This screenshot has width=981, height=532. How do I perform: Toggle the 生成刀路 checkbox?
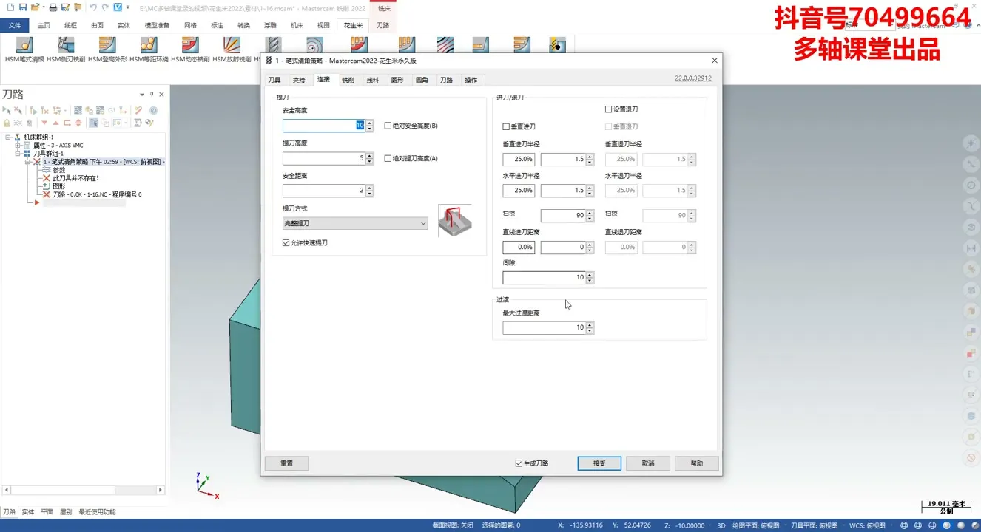coord(519,463)
